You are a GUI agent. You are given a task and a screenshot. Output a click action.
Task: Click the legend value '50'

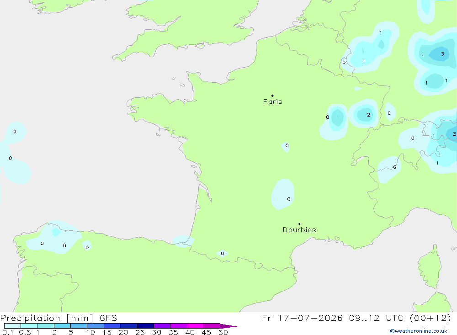coord(223,332)
